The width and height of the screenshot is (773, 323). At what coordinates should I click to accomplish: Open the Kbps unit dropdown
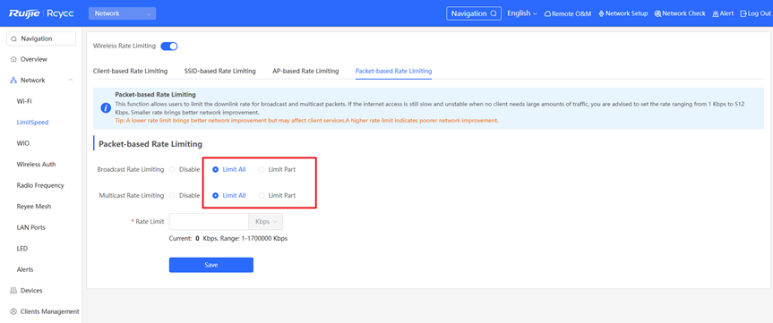click(x=267, y=222)
